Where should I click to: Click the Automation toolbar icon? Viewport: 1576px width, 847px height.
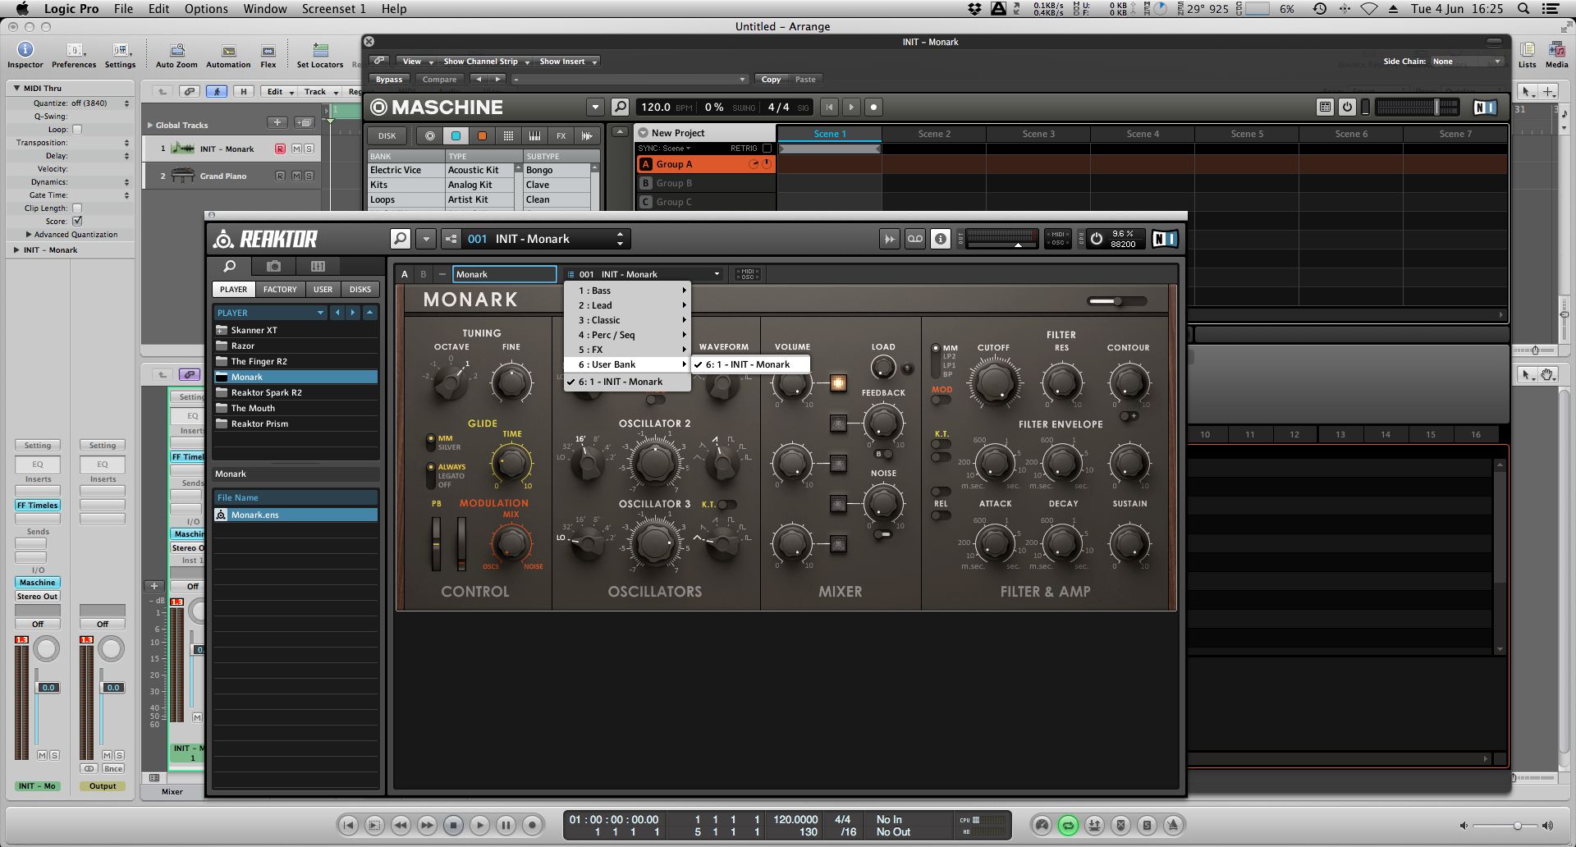[x=228, y=56]
